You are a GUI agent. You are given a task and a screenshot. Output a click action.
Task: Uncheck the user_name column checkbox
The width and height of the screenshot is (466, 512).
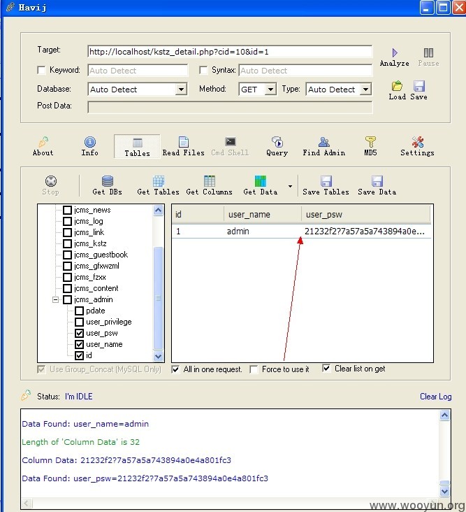click(x=79, y=344)
